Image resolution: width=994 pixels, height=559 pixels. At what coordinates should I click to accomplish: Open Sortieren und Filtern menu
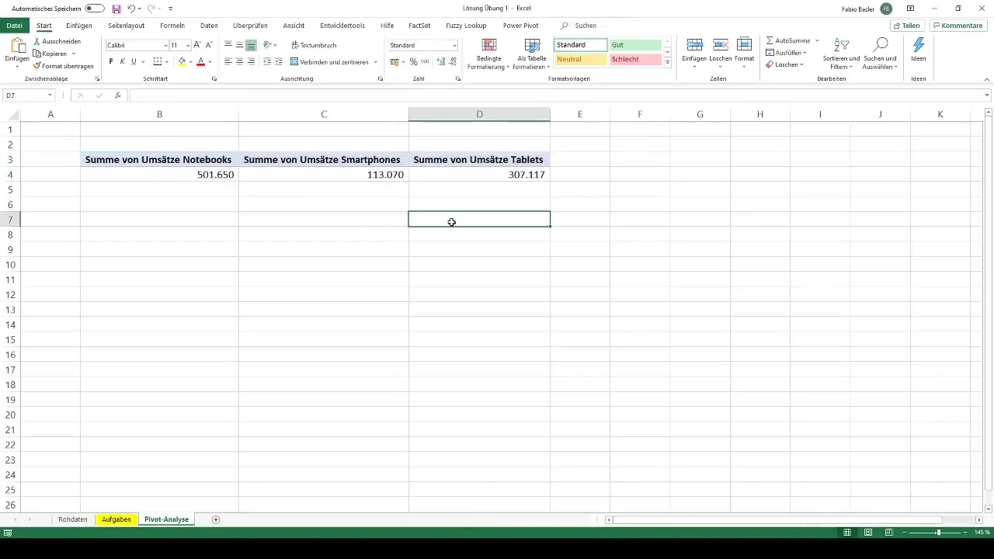[x=841, y=53]
